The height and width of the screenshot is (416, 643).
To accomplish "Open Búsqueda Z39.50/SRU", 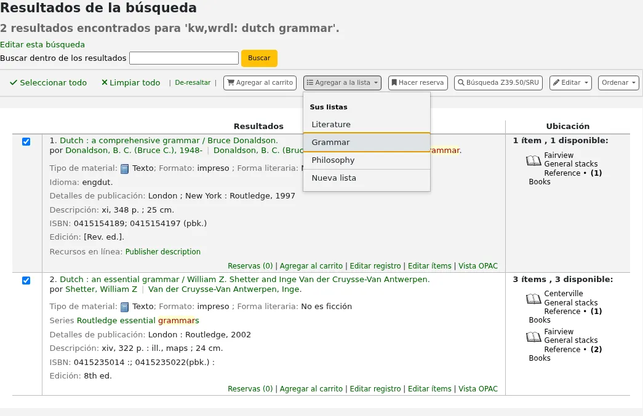I will [498, 83].
